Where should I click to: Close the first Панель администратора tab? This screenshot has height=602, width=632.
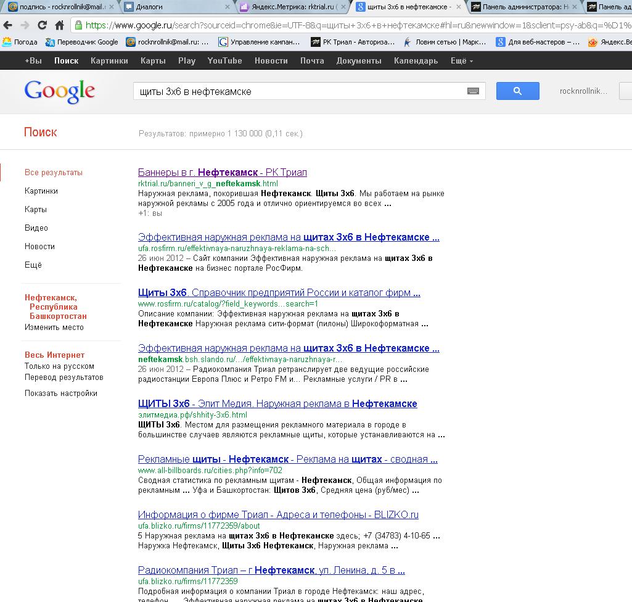click(575, 7)
